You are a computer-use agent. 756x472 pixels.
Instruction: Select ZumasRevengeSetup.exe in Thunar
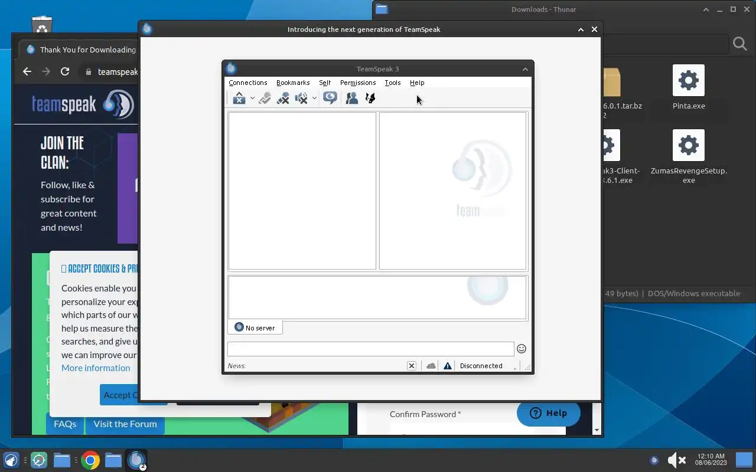point(689,156)
